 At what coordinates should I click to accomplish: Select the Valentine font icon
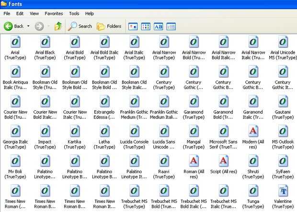click(x=283, y=190)
